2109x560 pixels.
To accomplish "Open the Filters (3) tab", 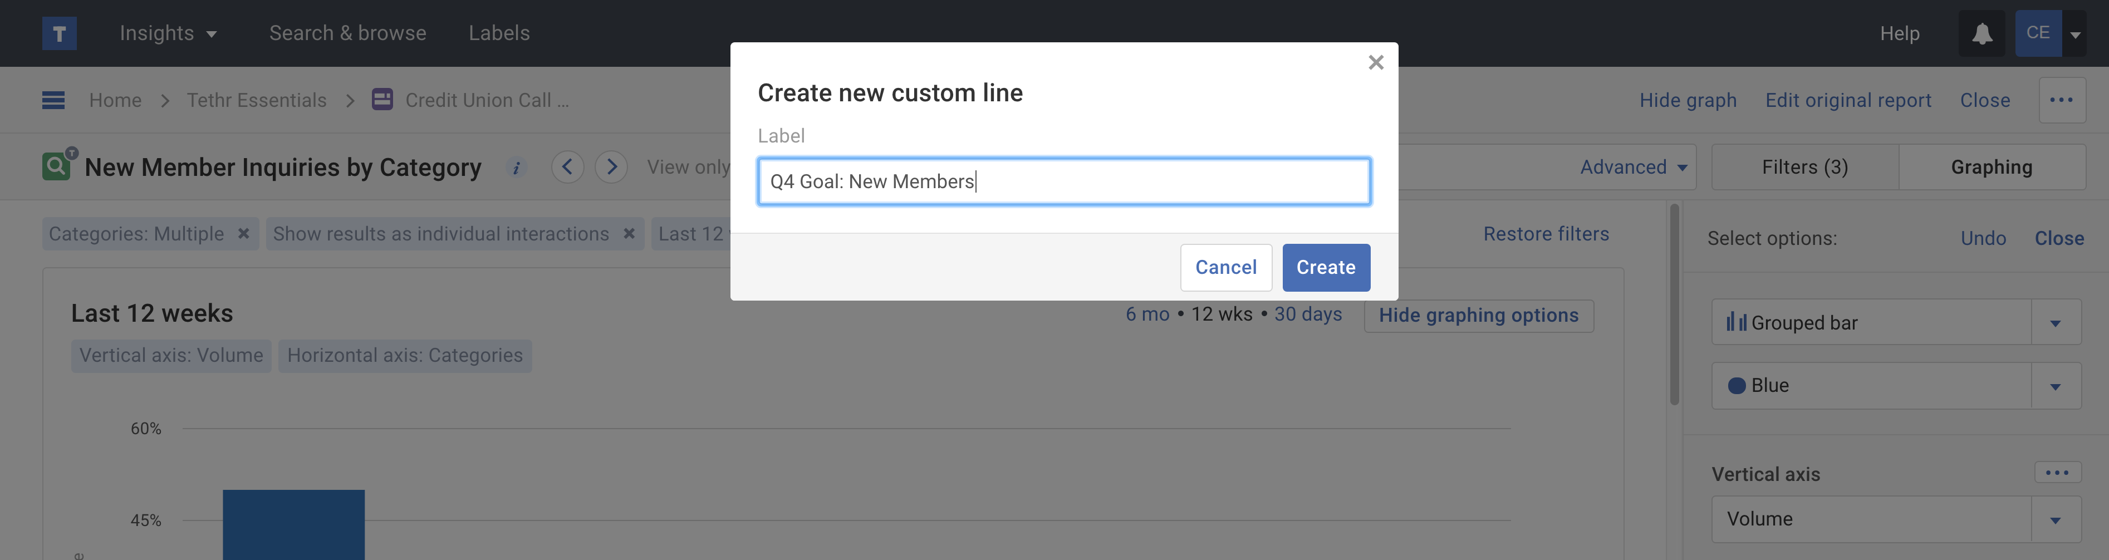I will (x=1804, y=168).
